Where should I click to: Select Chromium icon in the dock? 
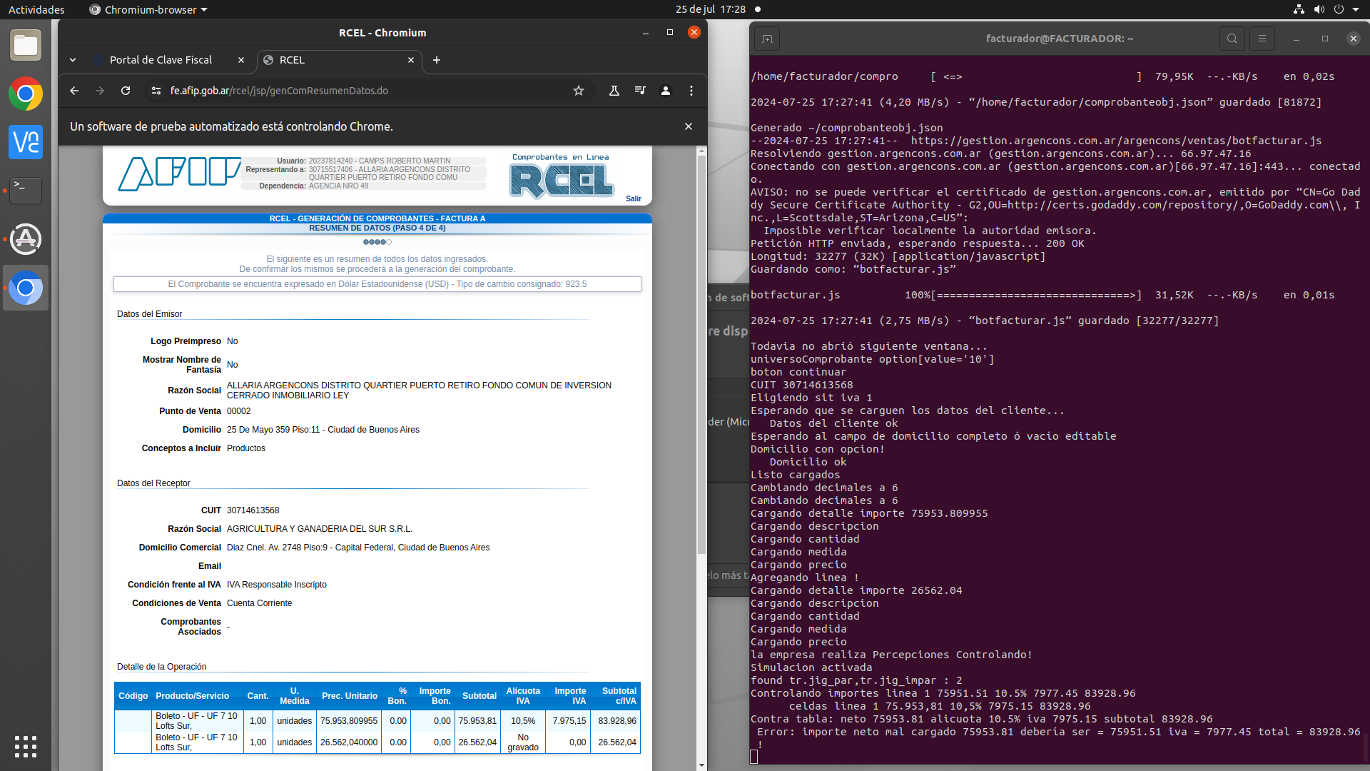pyautogui.click(x=26, y=288)
